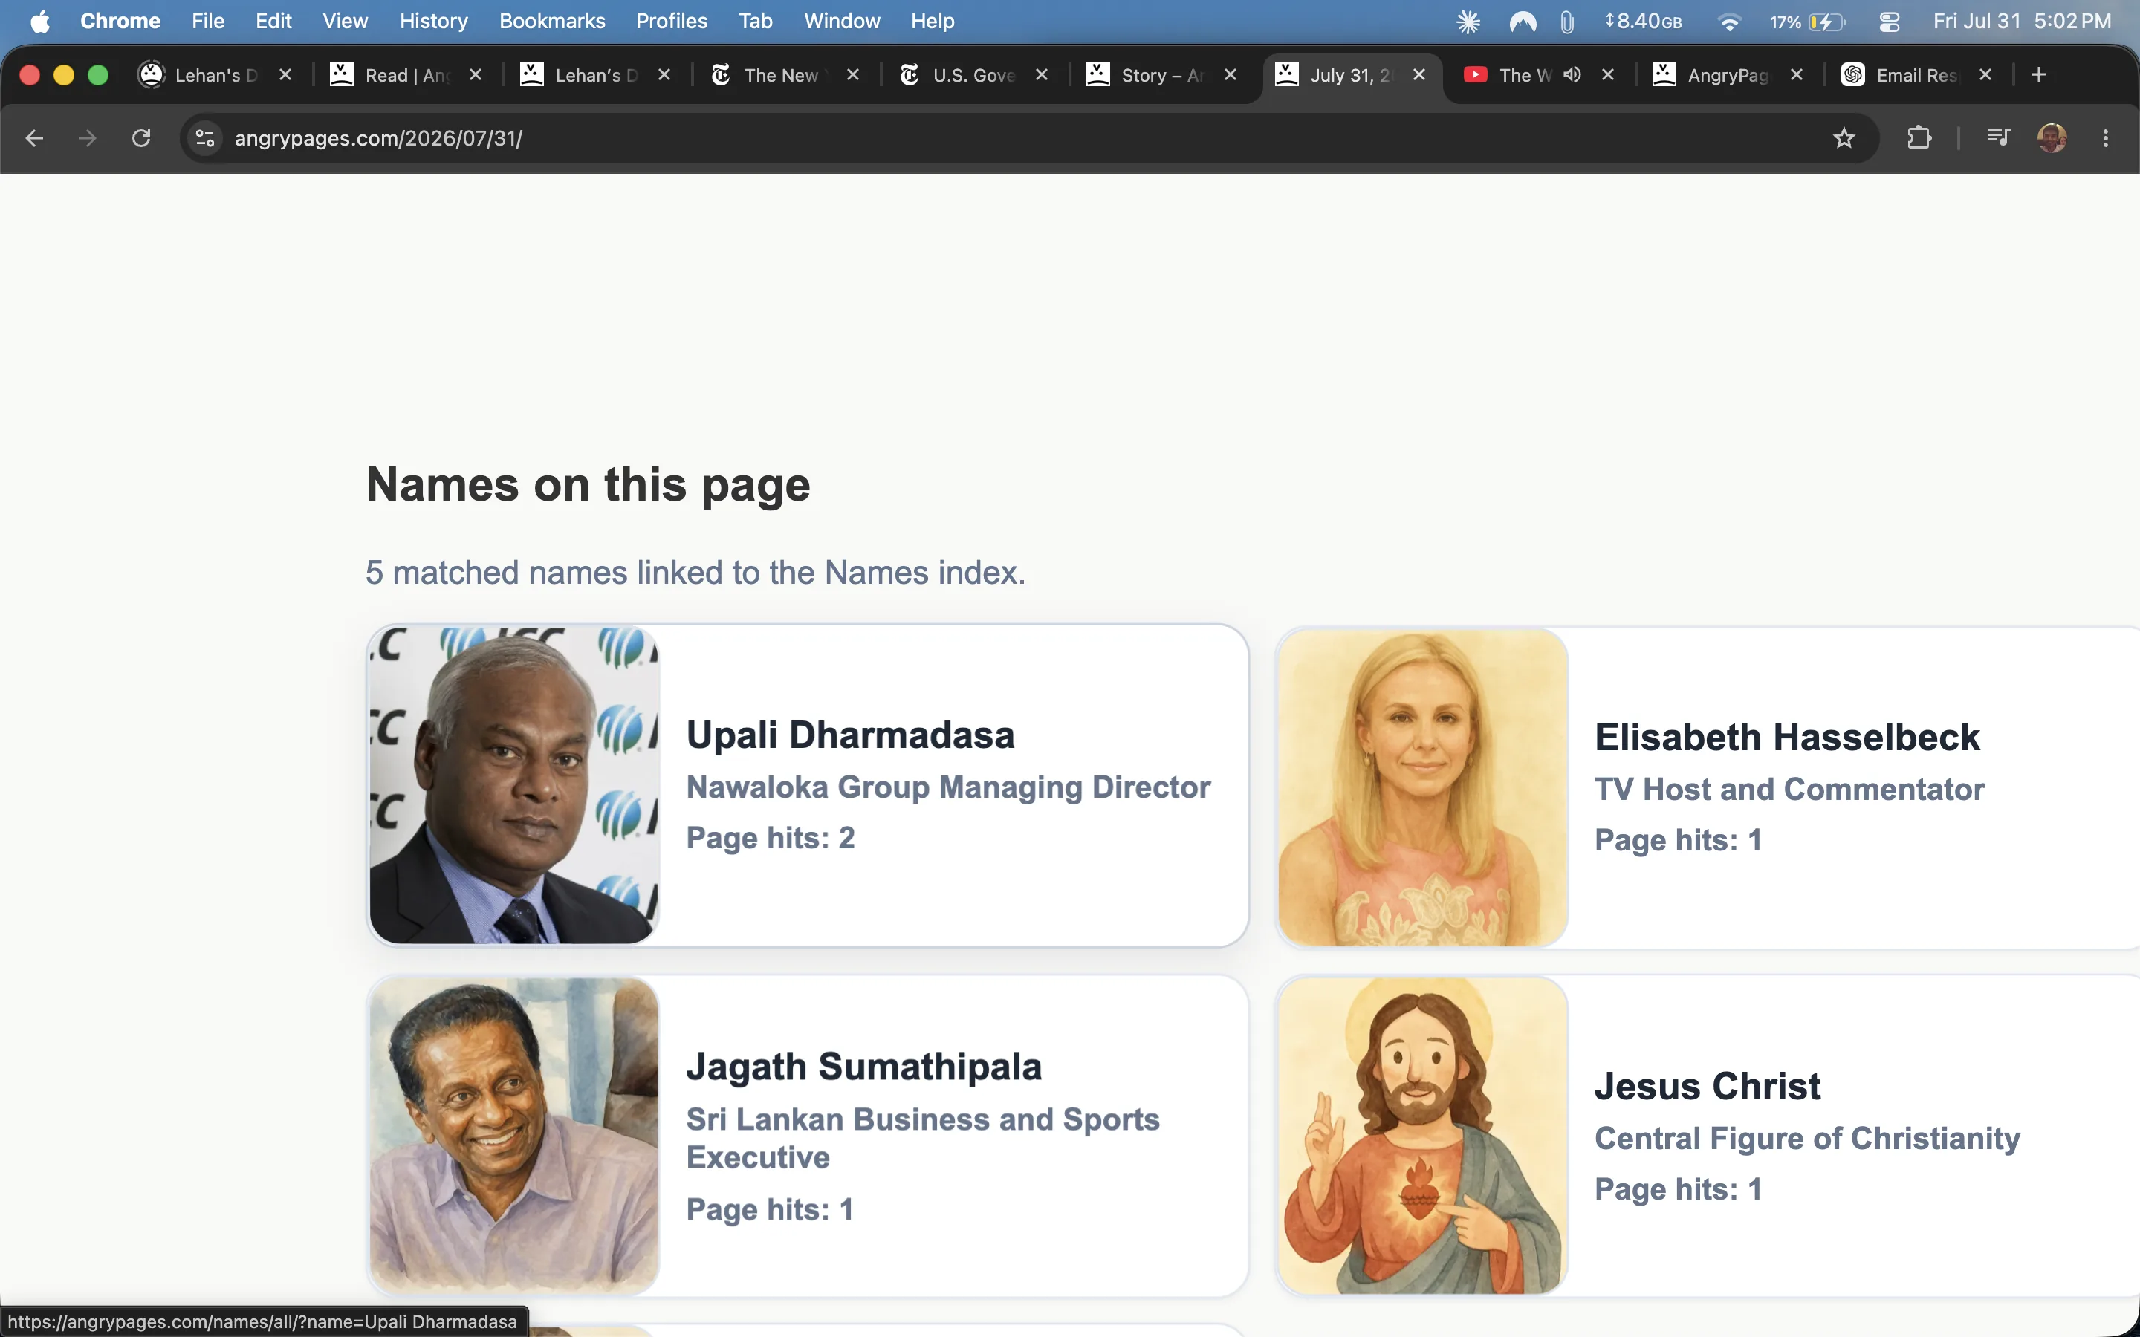
Task: Go back to the previous page
Action: click(33, 138)
